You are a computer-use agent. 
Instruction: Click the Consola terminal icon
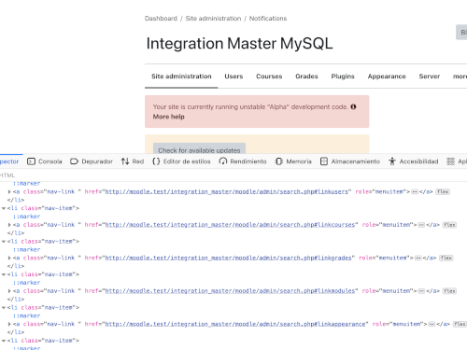tap(31, 161)
